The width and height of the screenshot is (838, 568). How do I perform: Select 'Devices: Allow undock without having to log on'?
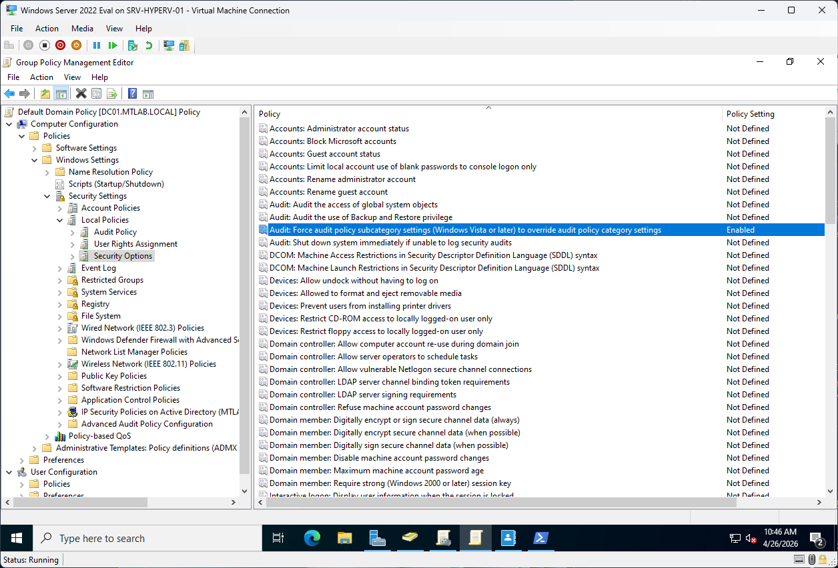pyautogui.click(x=354, y=281)
